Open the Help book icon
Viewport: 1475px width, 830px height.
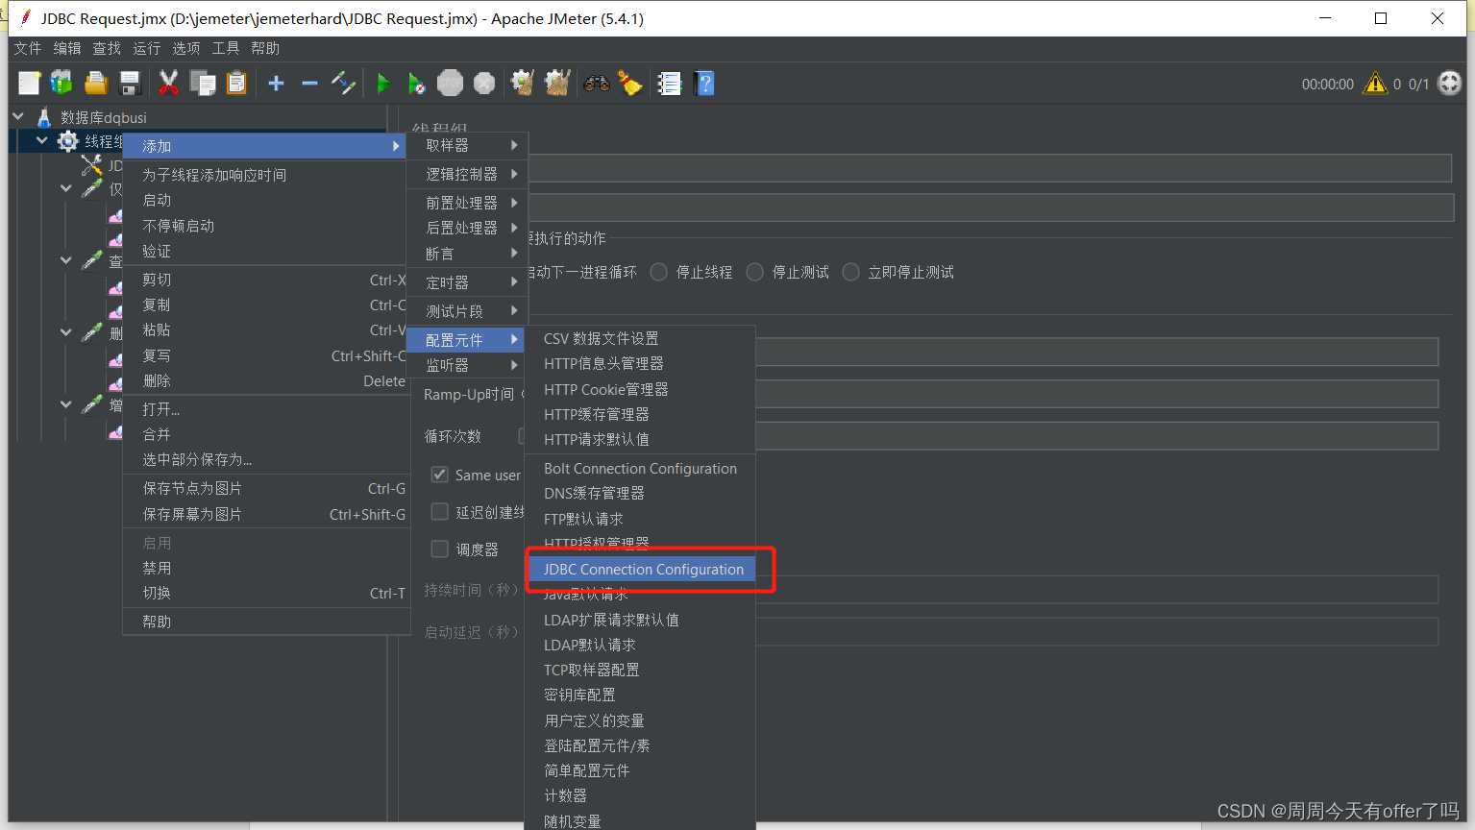pos(704,84)
